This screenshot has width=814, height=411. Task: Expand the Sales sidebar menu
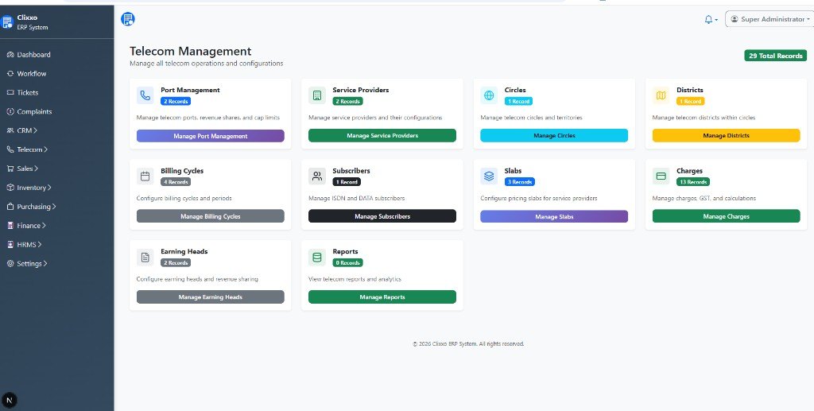pos(23,169)
